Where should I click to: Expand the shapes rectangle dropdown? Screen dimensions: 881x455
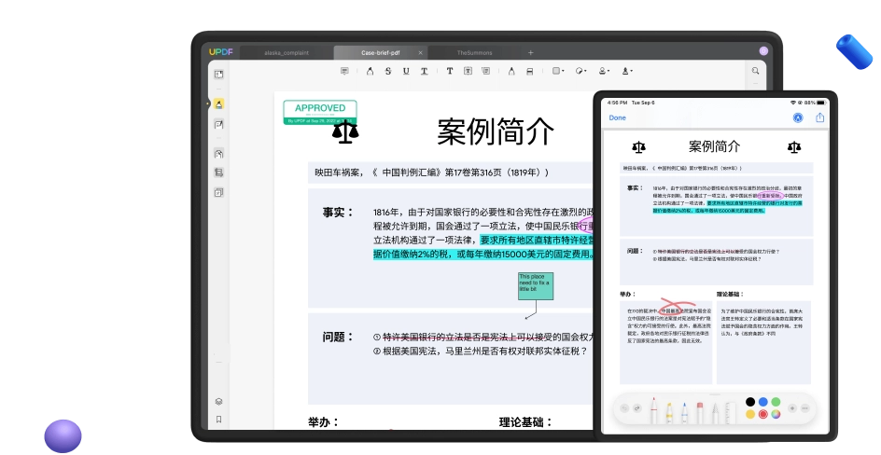pos(557,71)
